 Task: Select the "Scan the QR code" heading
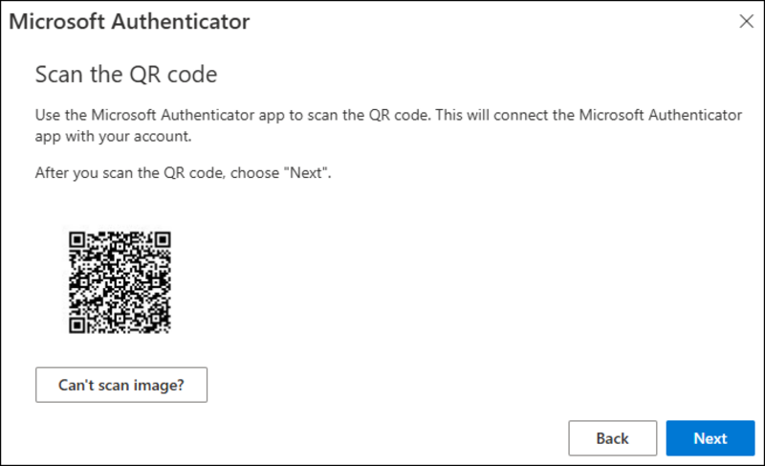click(126, 73)
